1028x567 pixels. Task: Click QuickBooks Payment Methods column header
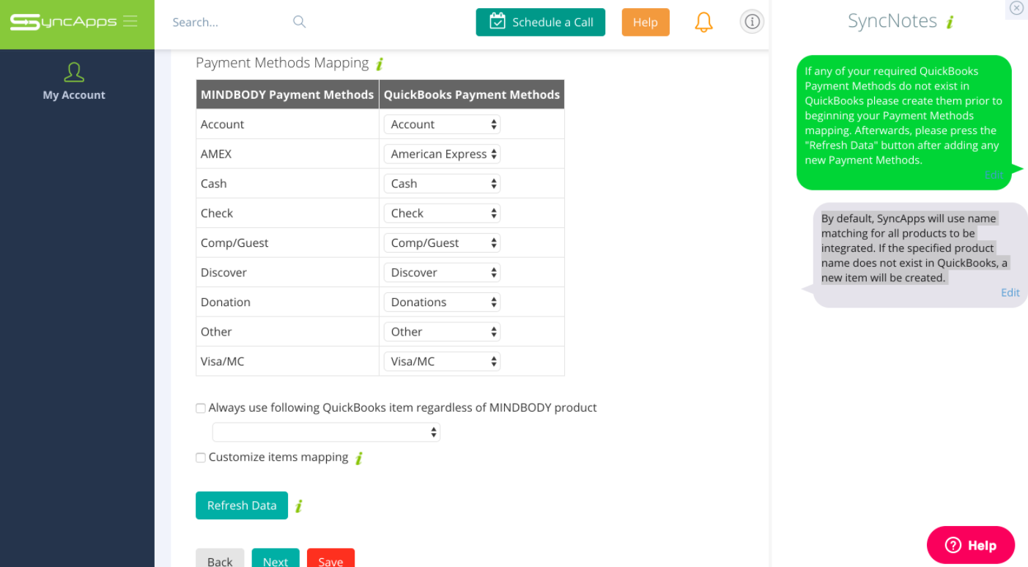point(472,94)
